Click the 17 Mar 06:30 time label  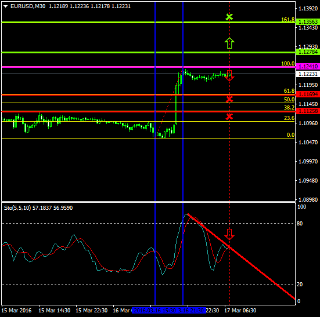point(240,311)
